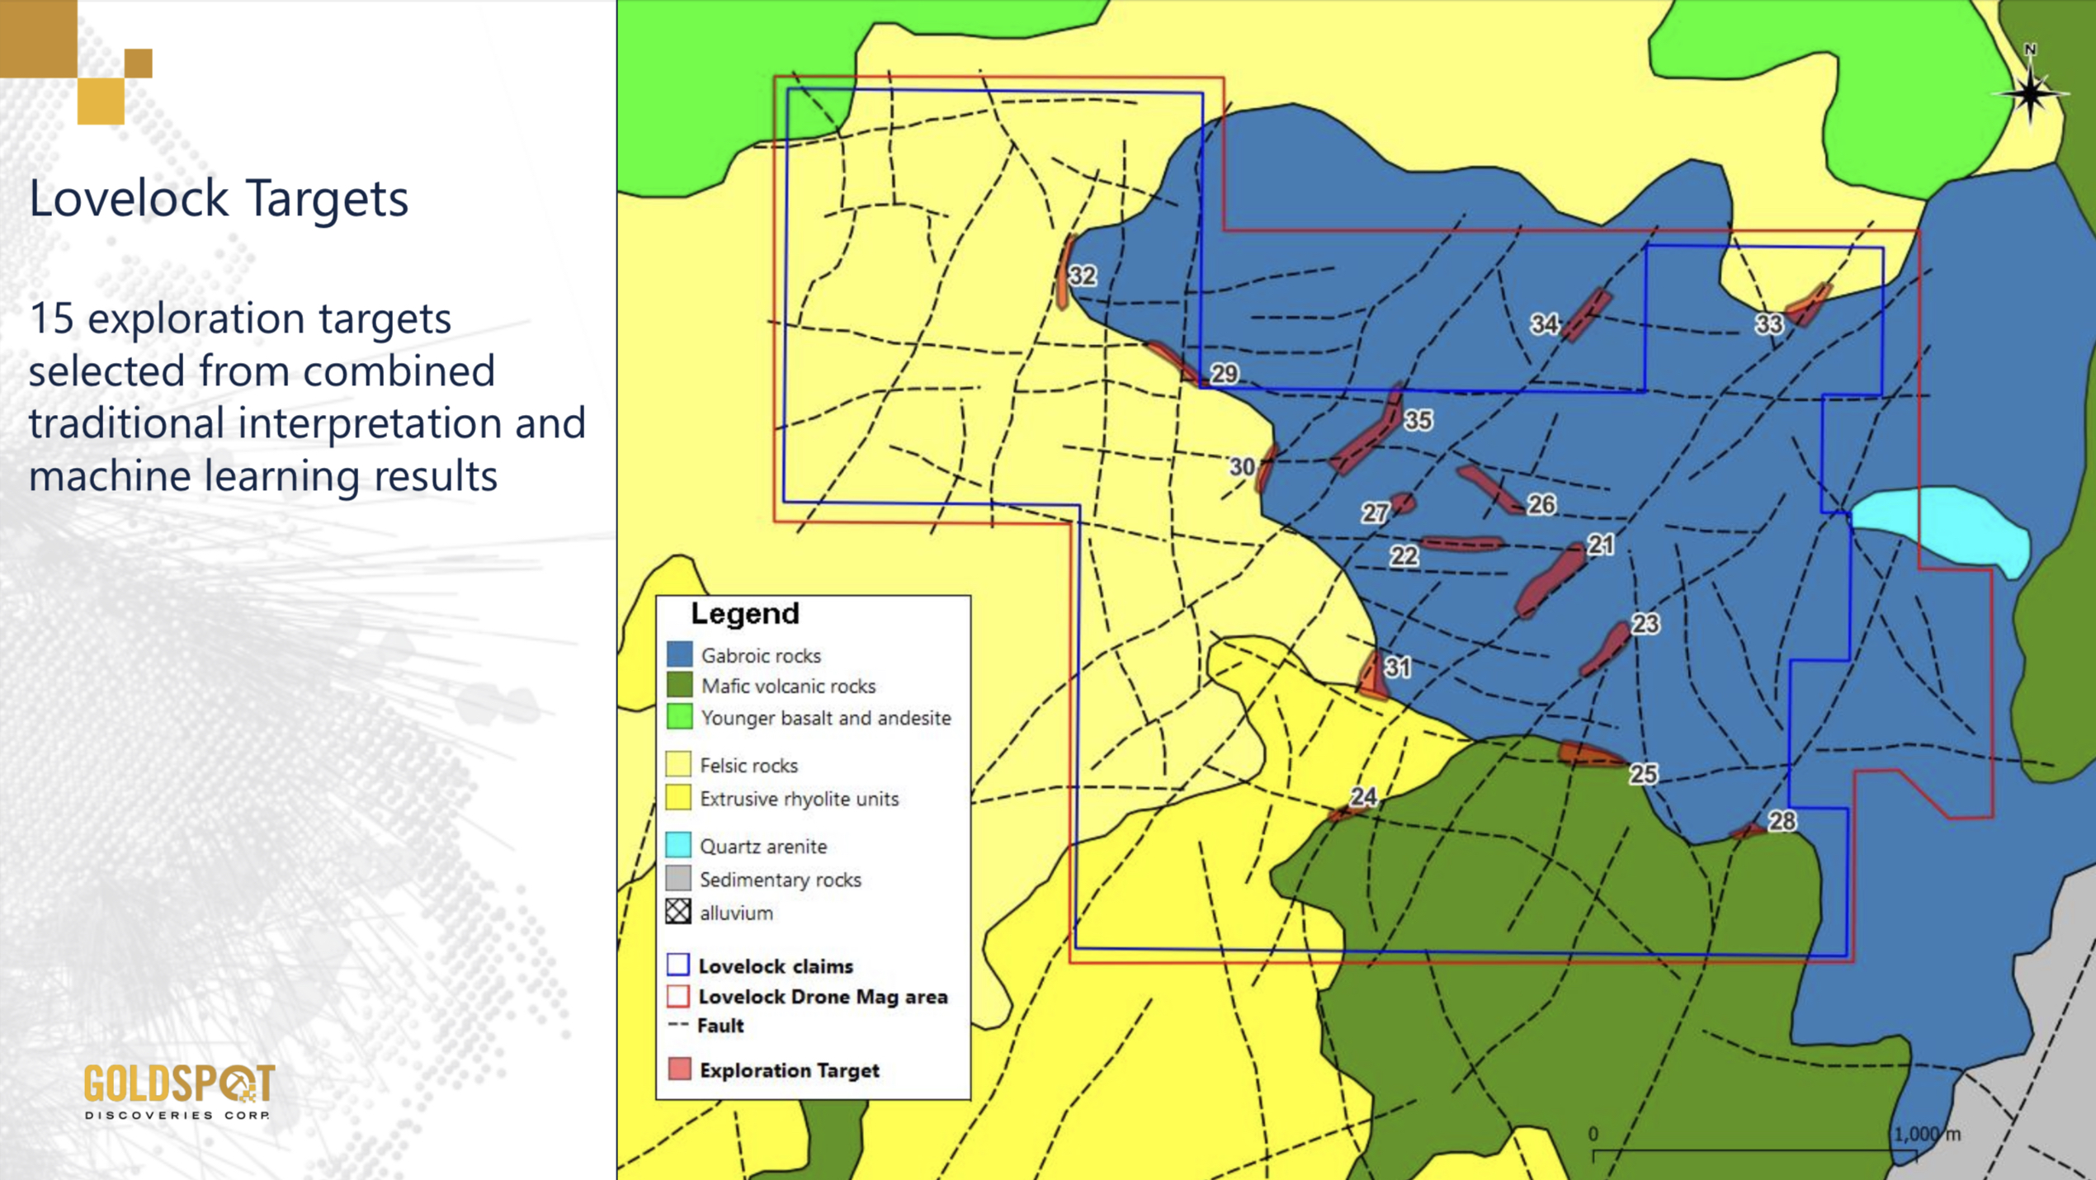The height and width of the screenshot is (1180, 2096).
Task: Click the Lovelock claims legend text
Action: click(776, 966)
